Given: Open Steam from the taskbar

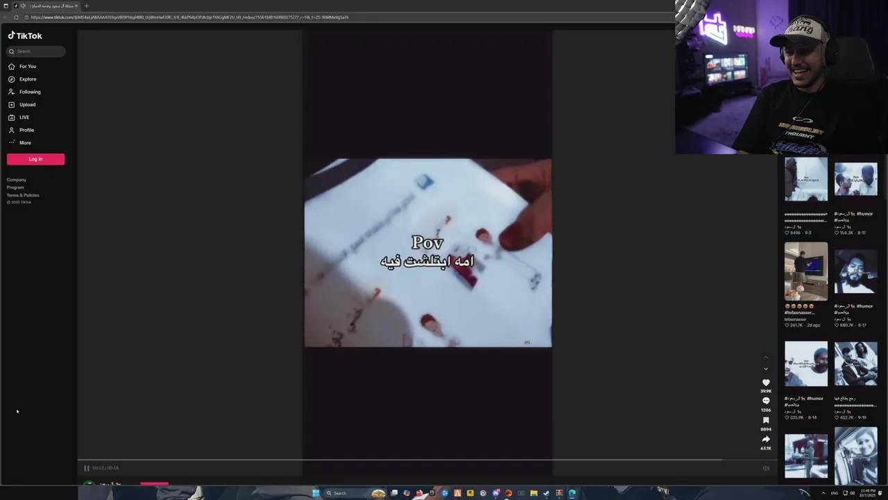Looking at the screenshot, I should coord(546,493).
